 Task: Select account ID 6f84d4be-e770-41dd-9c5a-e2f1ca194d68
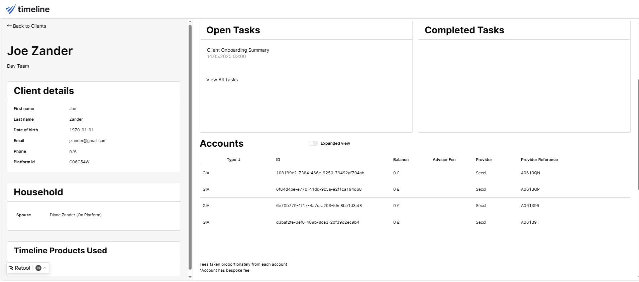pyautogui.click(x=319, y=189)
